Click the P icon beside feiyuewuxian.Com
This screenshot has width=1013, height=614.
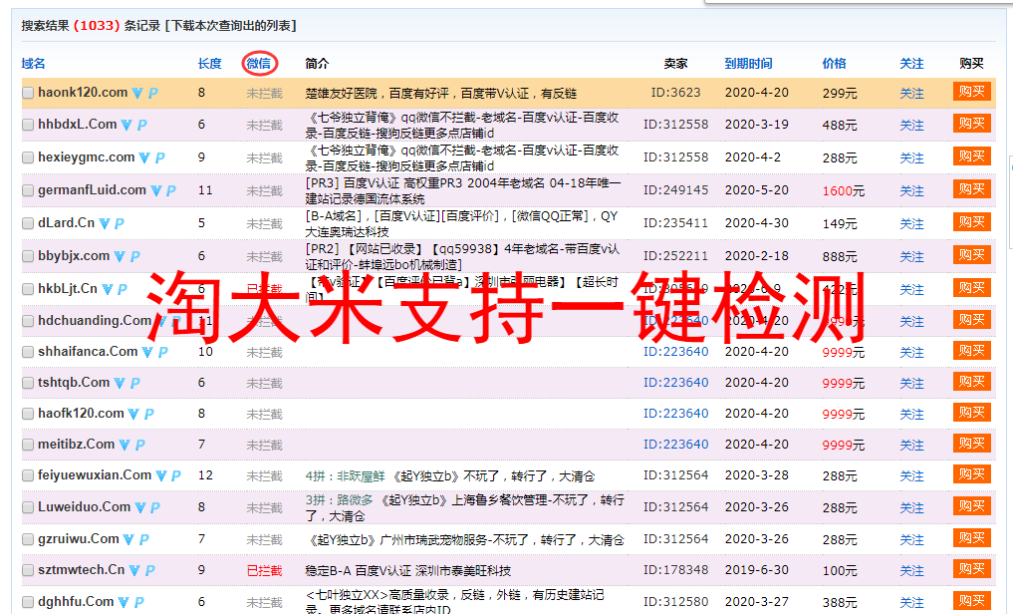(175, 474)
